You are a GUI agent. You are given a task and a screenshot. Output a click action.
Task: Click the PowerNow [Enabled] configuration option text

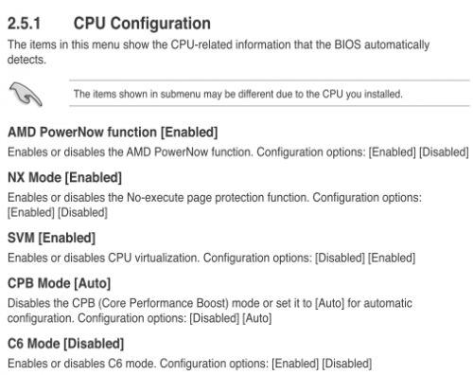393,152
